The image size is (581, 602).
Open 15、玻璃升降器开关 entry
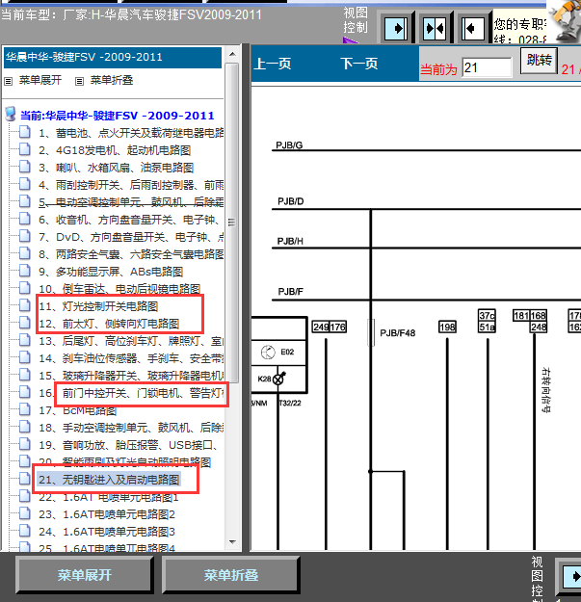coord(131,376)
